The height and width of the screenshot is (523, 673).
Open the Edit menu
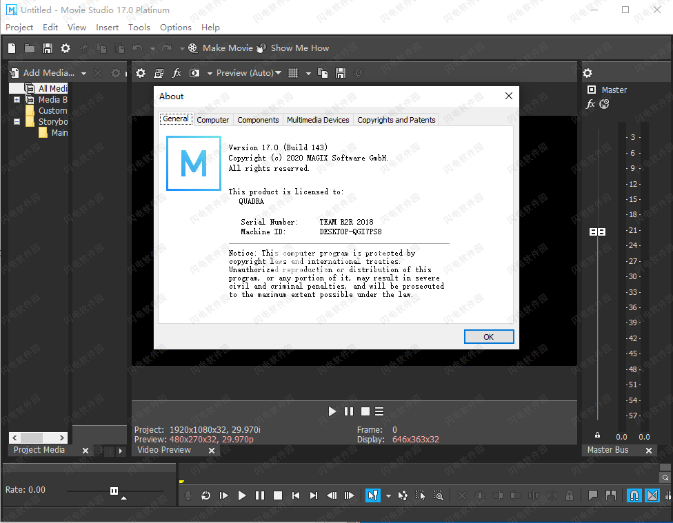pos(50,28)
